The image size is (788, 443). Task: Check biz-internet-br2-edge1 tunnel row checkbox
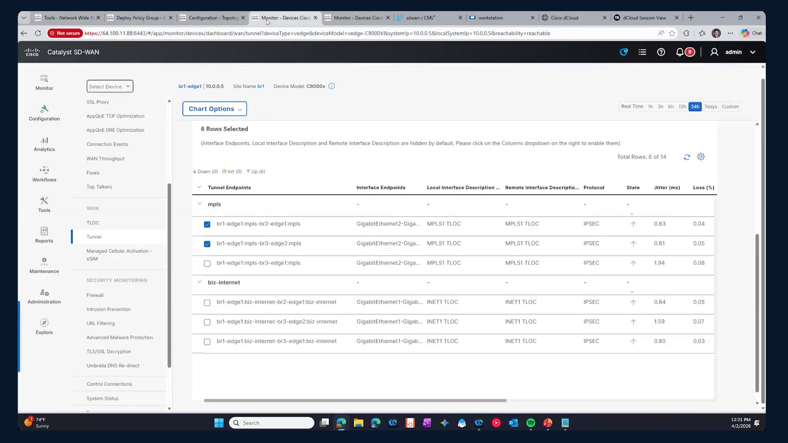[x=207, y=303]
